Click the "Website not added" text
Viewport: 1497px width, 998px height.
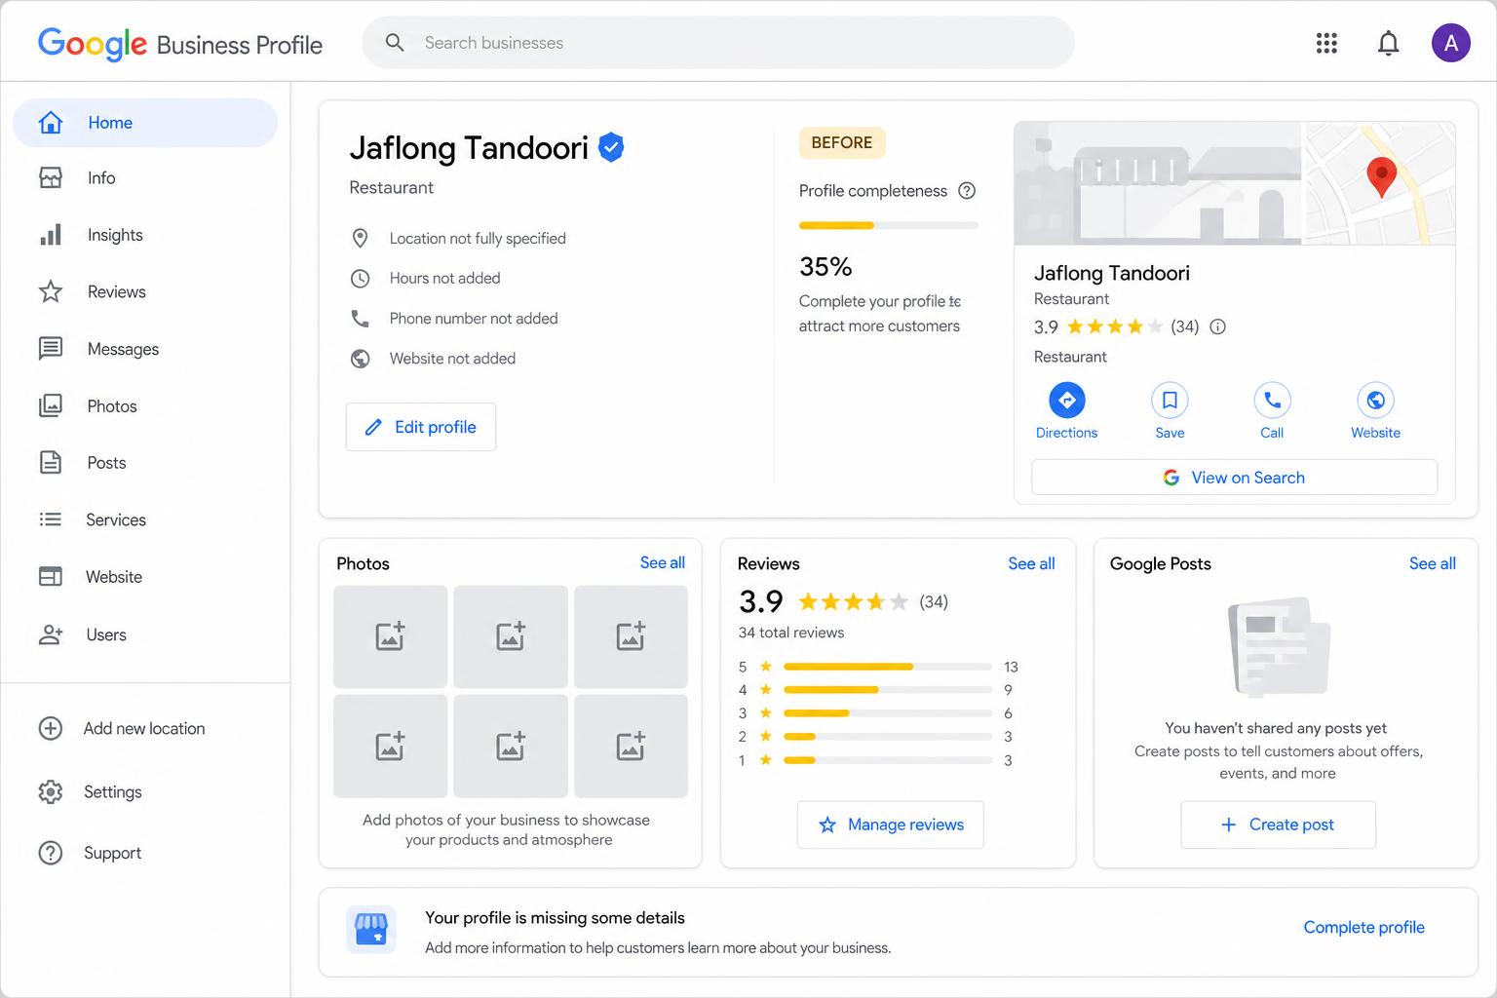coord(452,359)
